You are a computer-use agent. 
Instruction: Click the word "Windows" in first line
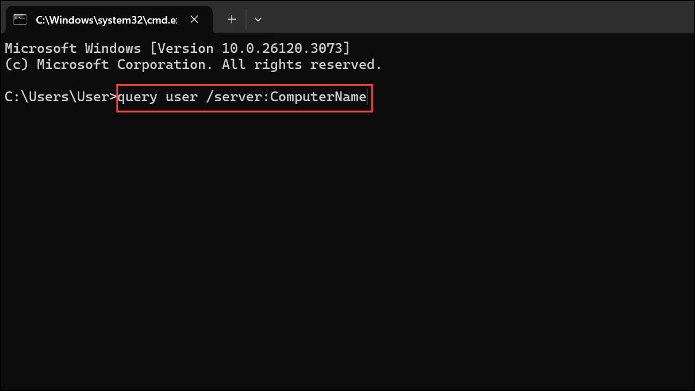(x=113, y=48)
